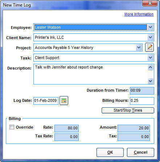The width and height of the screenshot is (160, 162).
Task: Open the Log Date calendar picker icon
Action: pos(64,100)
